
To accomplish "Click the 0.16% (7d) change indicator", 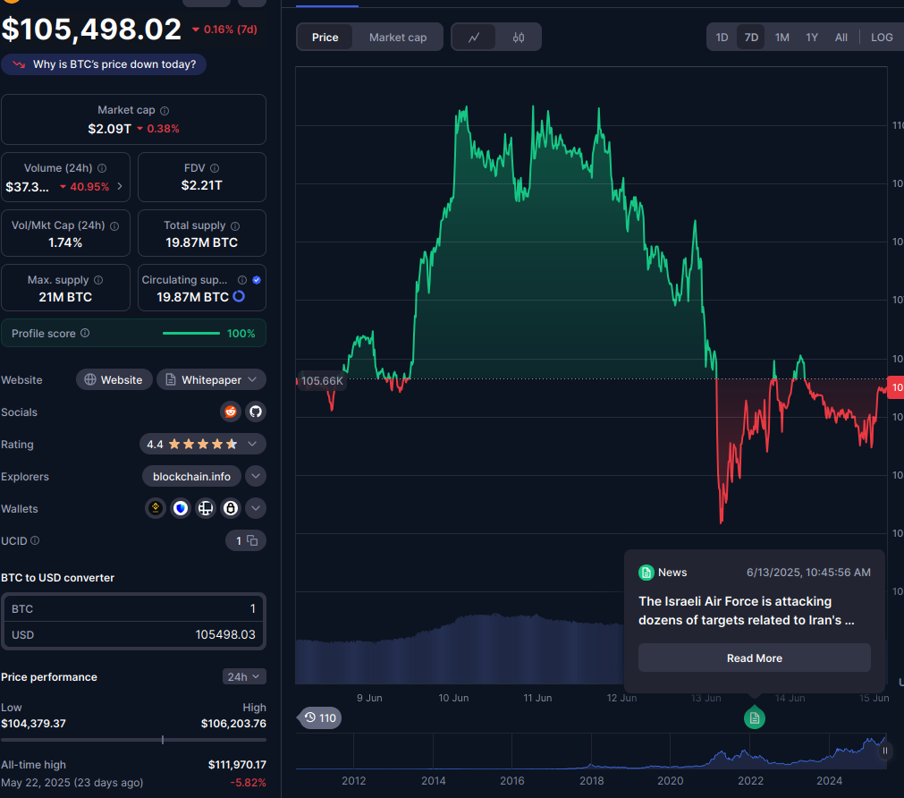I will 224,30.
